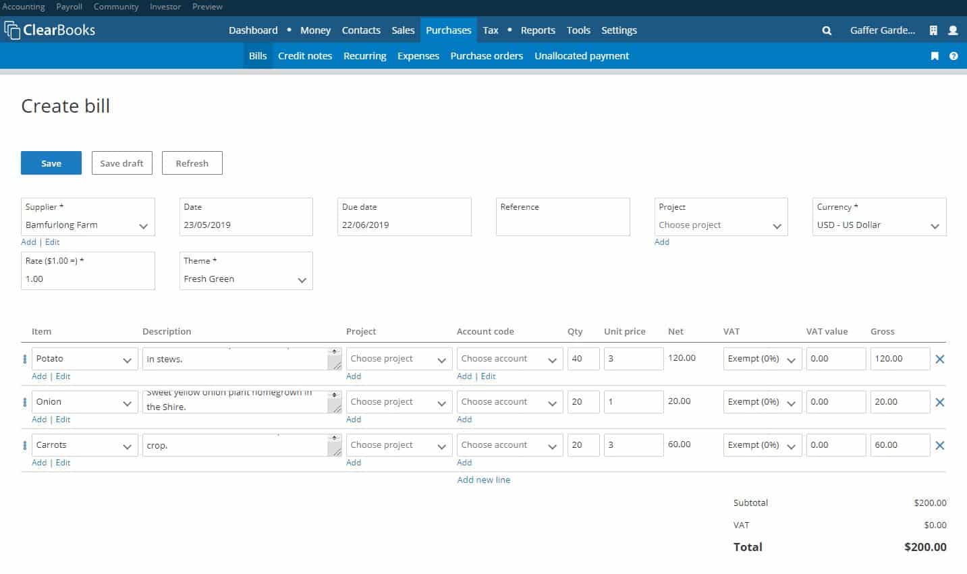This screenshot has width=967, height=574.
Task: Switch to the Purchase orders tab
Action: tap(487, 56)
